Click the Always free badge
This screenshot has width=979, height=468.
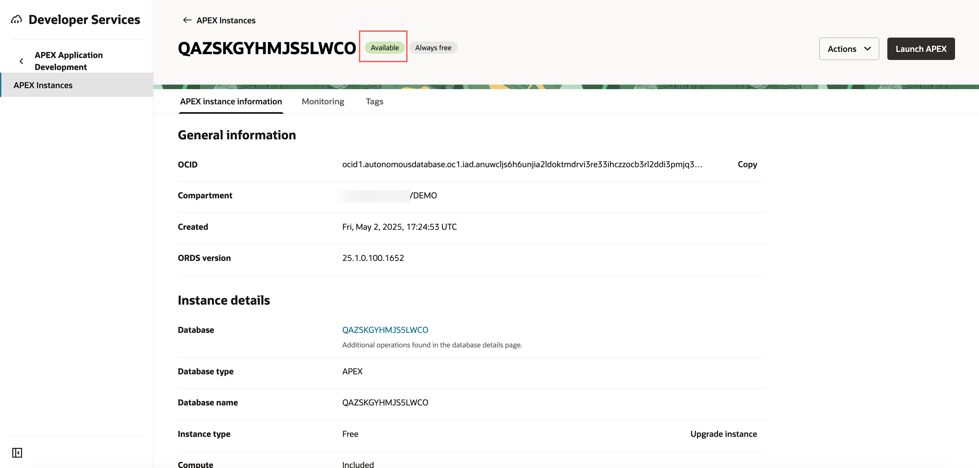tap(433, 48)
